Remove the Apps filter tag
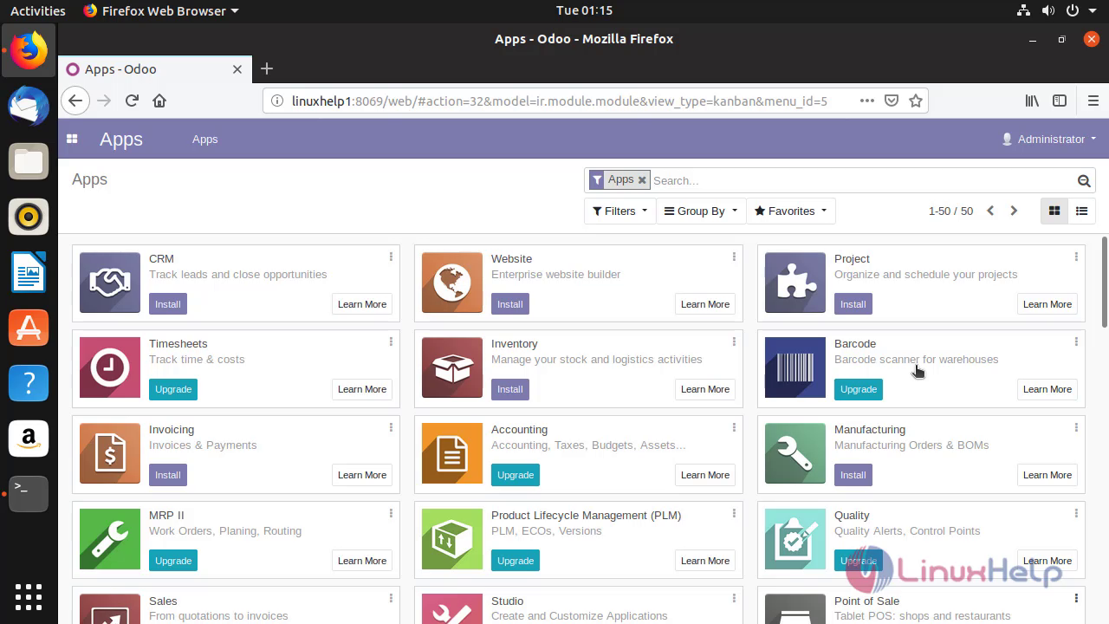Viewport: 1109px width, 624px height. click(x=642, y=180)
